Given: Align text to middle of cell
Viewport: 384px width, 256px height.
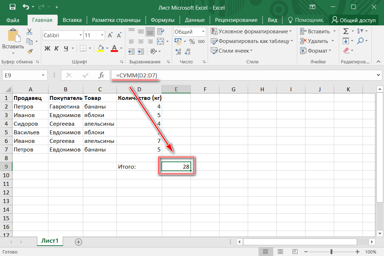Looking at the screenshot, I should pos(141,31).
